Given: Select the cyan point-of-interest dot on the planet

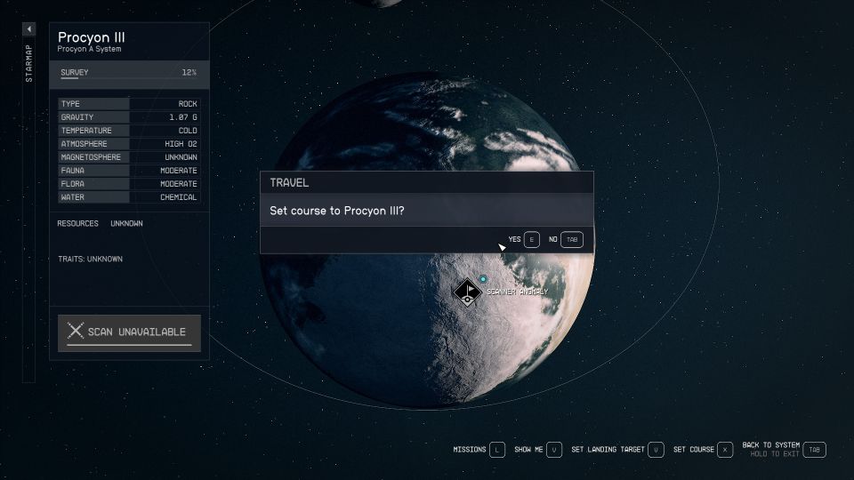Looking at the screenshot, I should [482, 279].
